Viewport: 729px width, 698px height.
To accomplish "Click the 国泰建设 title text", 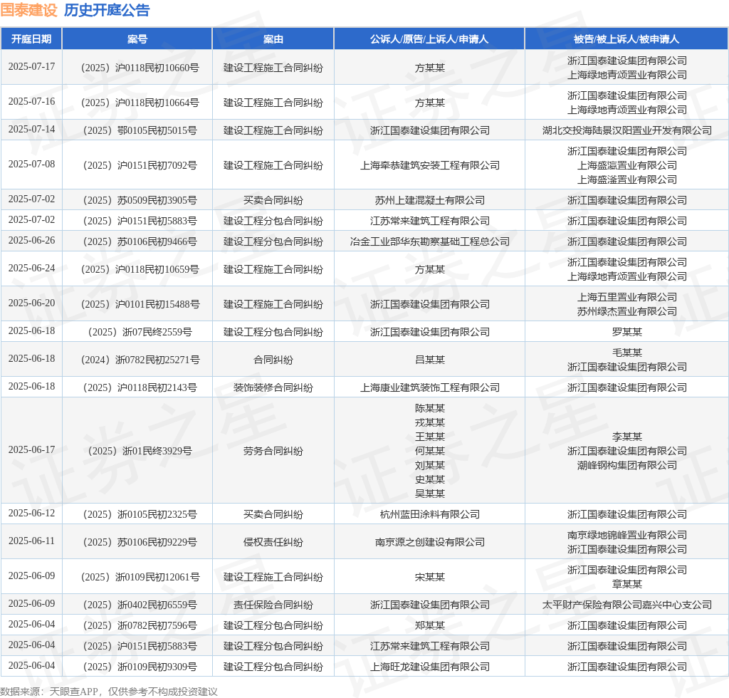I will click(28, 10).
